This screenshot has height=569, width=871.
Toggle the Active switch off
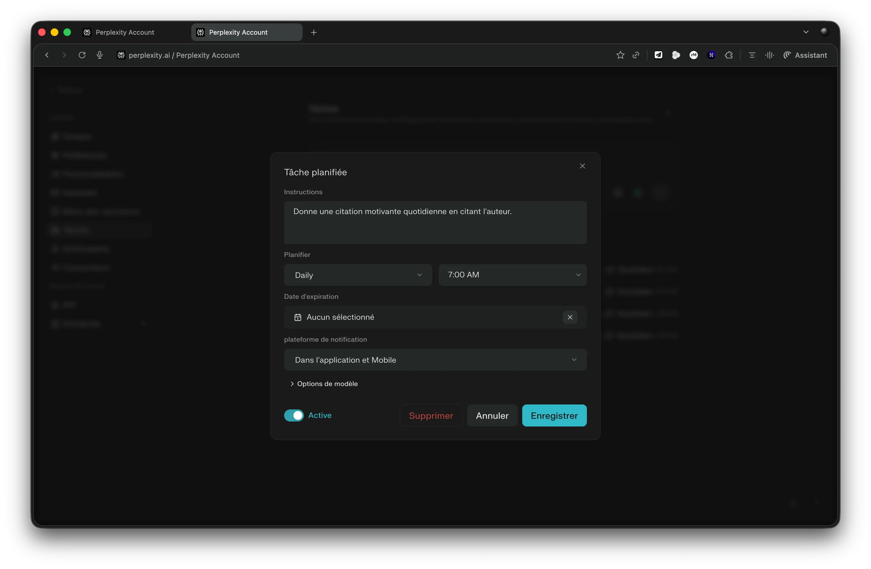tap(294, 415)
